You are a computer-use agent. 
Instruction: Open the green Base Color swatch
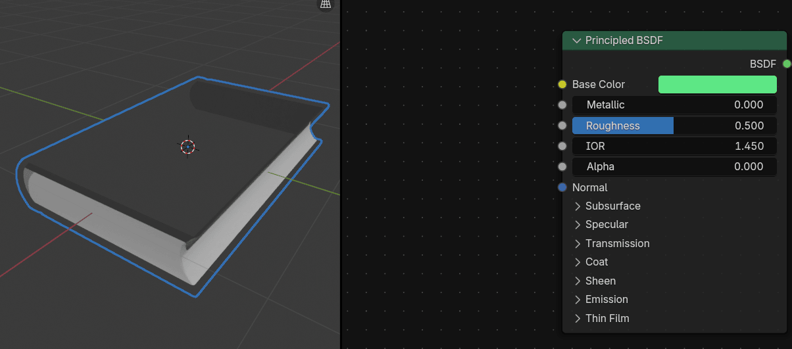pyautogui.click(x=717, y=84)
